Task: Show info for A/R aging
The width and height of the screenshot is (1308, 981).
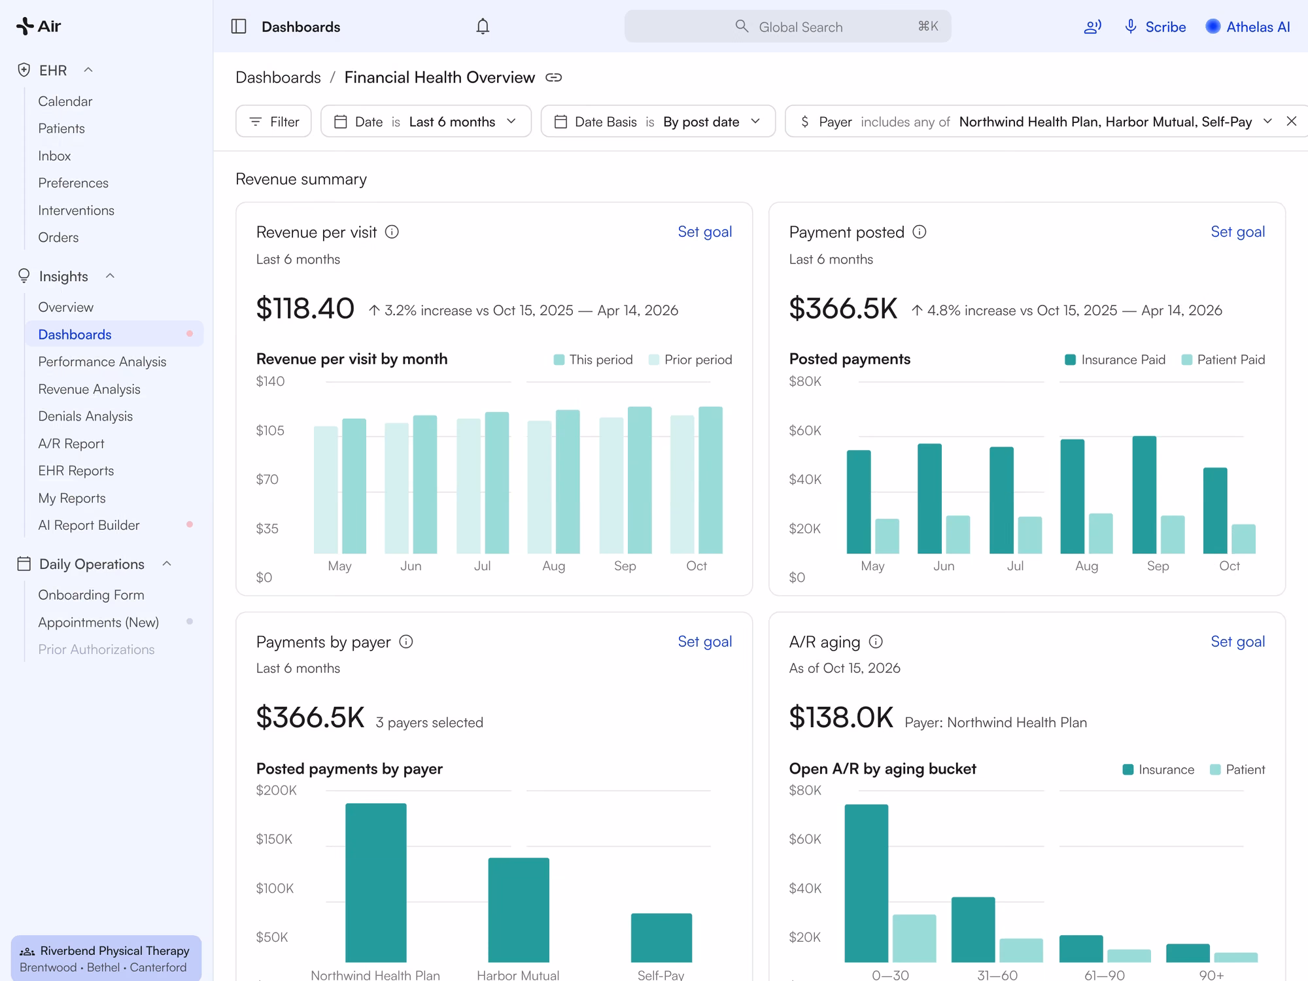Action: [876, 642]
